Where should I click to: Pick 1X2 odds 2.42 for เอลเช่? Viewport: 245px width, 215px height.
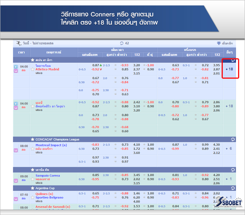point(137,102)
